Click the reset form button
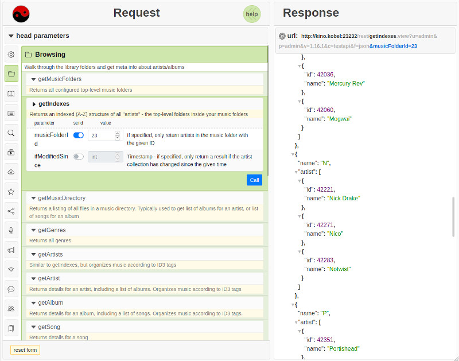This screenshot has width=459, height=361. click(x=24, y=350)
